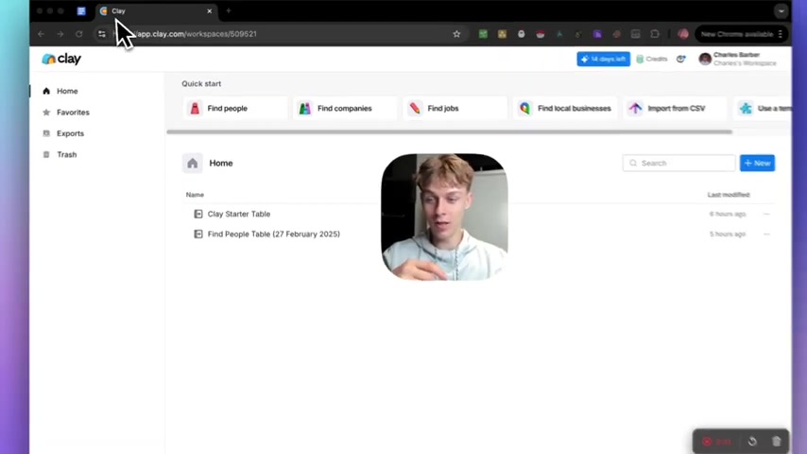Open the Credits indicator
Viewport: 807px width, 454px height.
click(x=652, y=60)
